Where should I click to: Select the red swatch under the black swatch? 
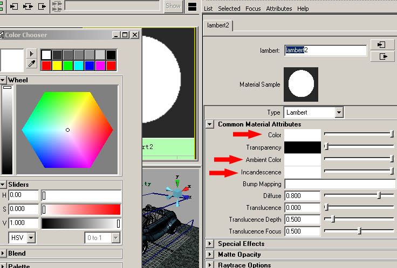tap(111, 66)
